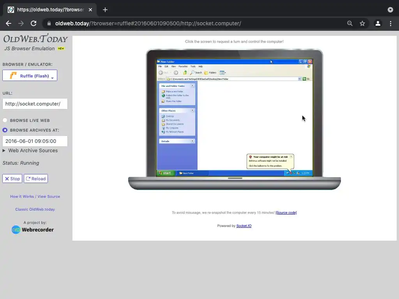Select Browse Archives At radio button

coord(5,130)
